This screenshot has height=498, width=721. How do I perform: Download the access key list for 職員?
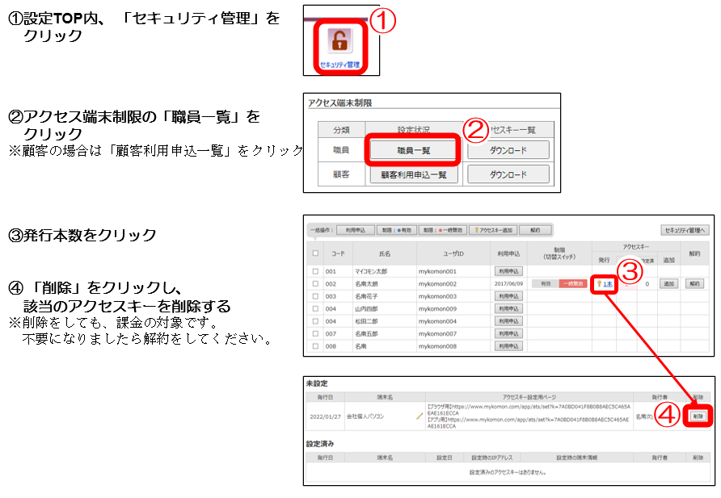[508, 150]
